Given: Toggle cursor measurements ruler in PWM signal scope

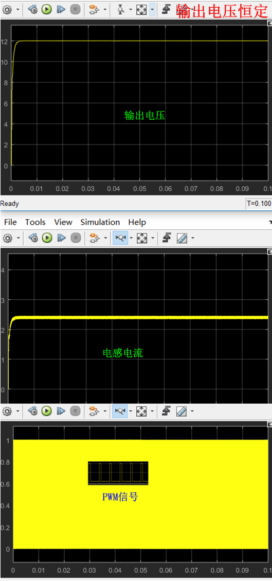Looking at the screenshot, I should click(x=181, y=410).
